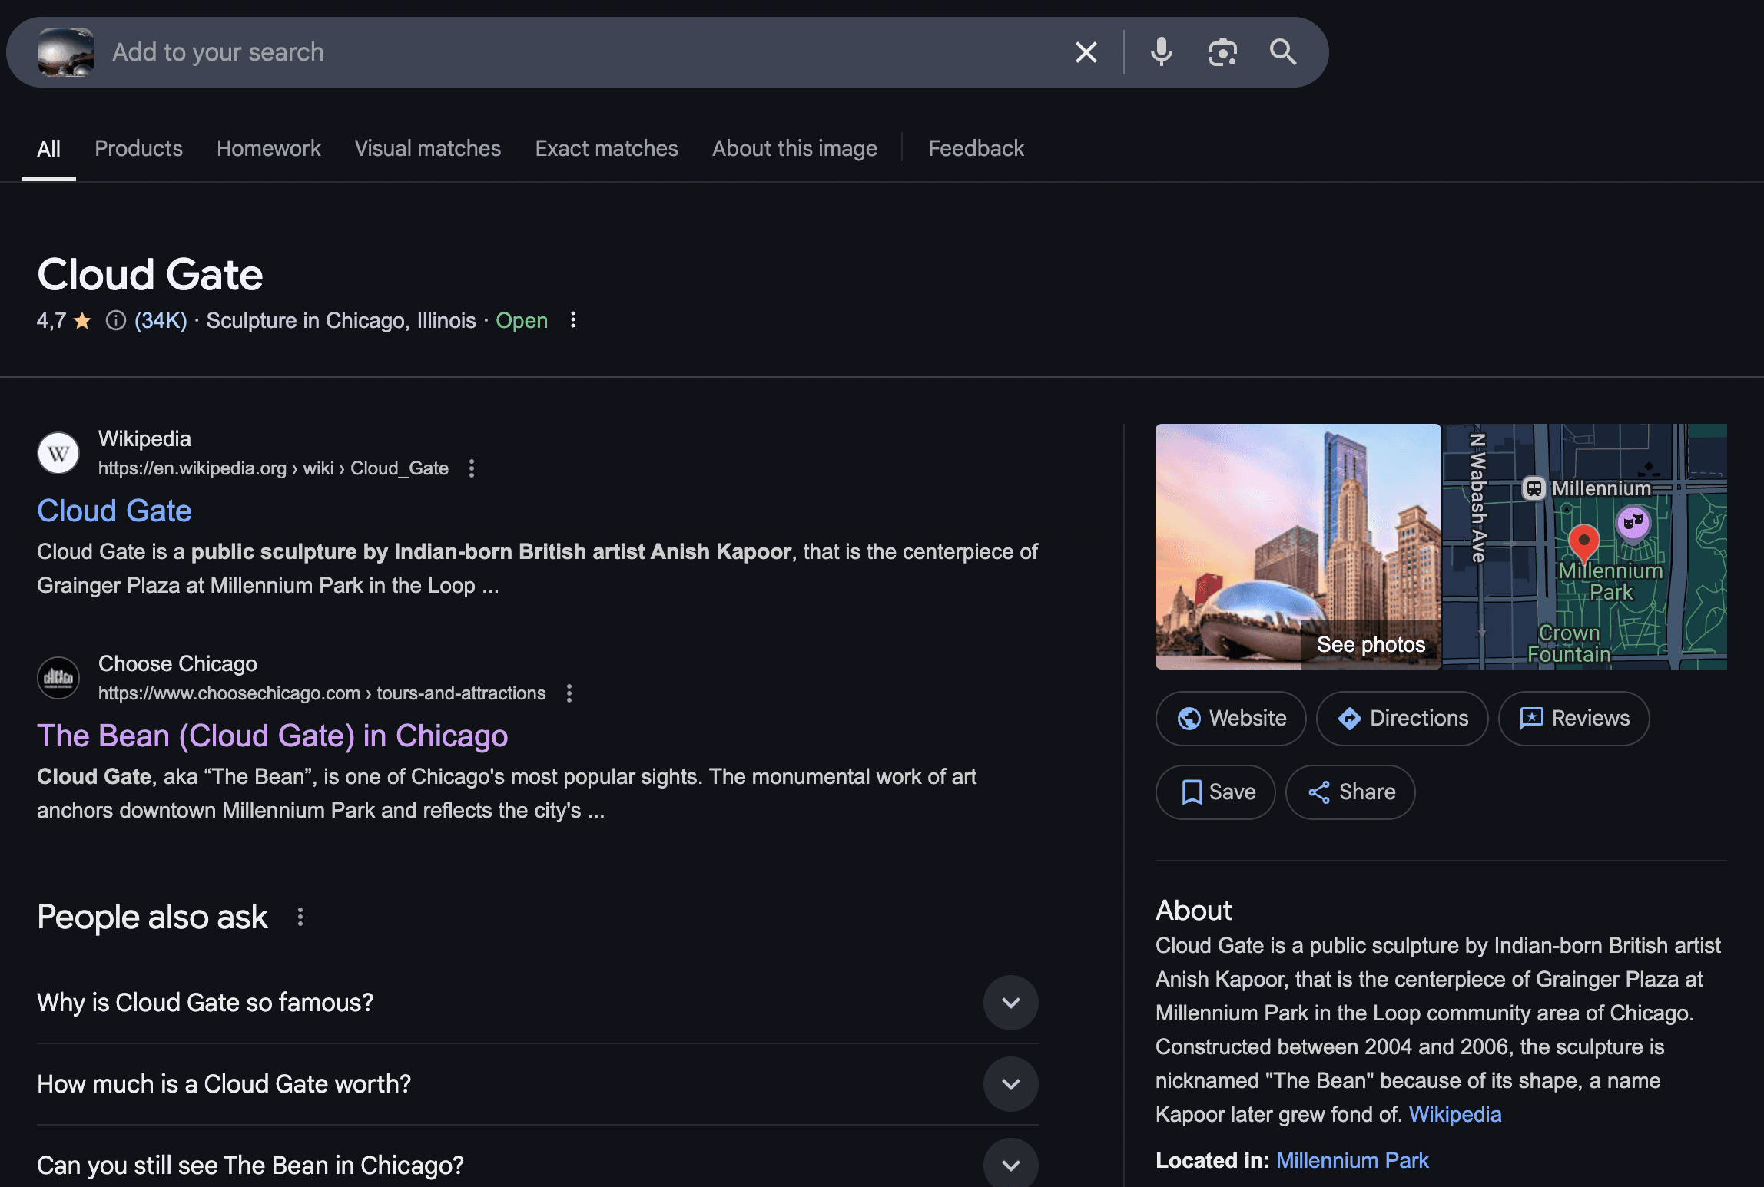1764x1187 pixels.
Task: Open three-dot menu next to Wikipedia URL
Action: [472, 468]
